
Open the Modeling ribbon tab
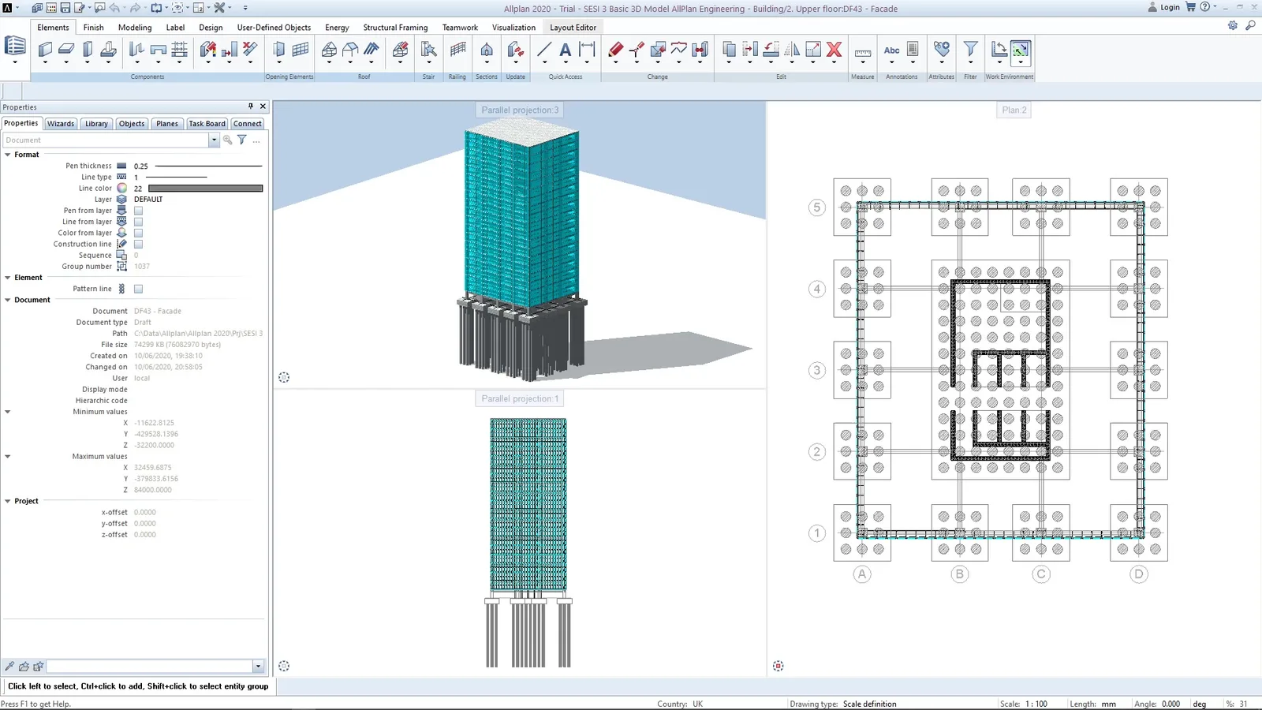point(135,27)
